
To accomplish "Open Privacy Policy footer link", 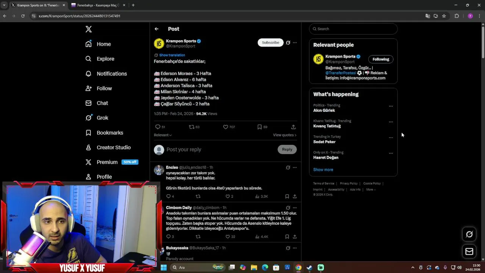I will tap(349, 184).
